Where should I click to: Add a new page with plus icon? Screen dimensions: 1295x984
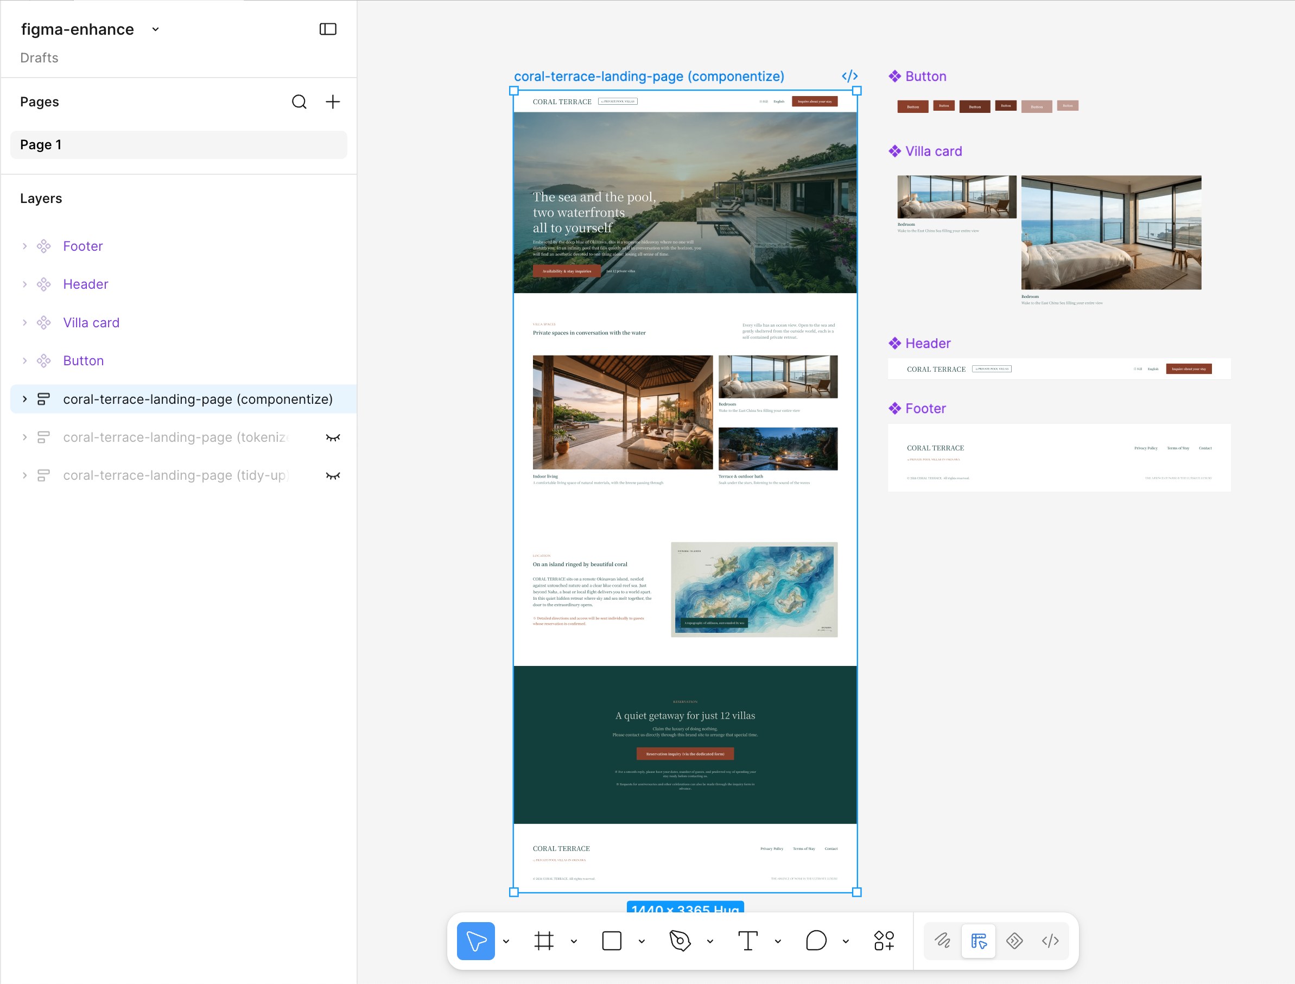point(333,102)
